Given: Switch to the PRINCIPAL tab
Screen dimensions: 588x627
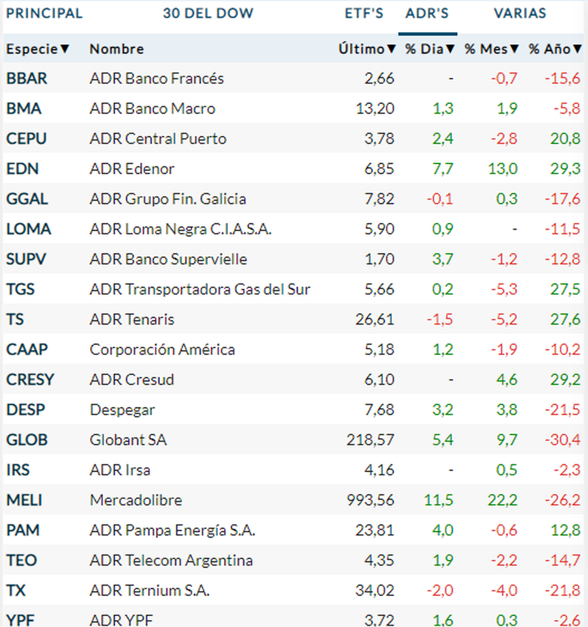Looking at the screenshot, I should pos(44,13).
